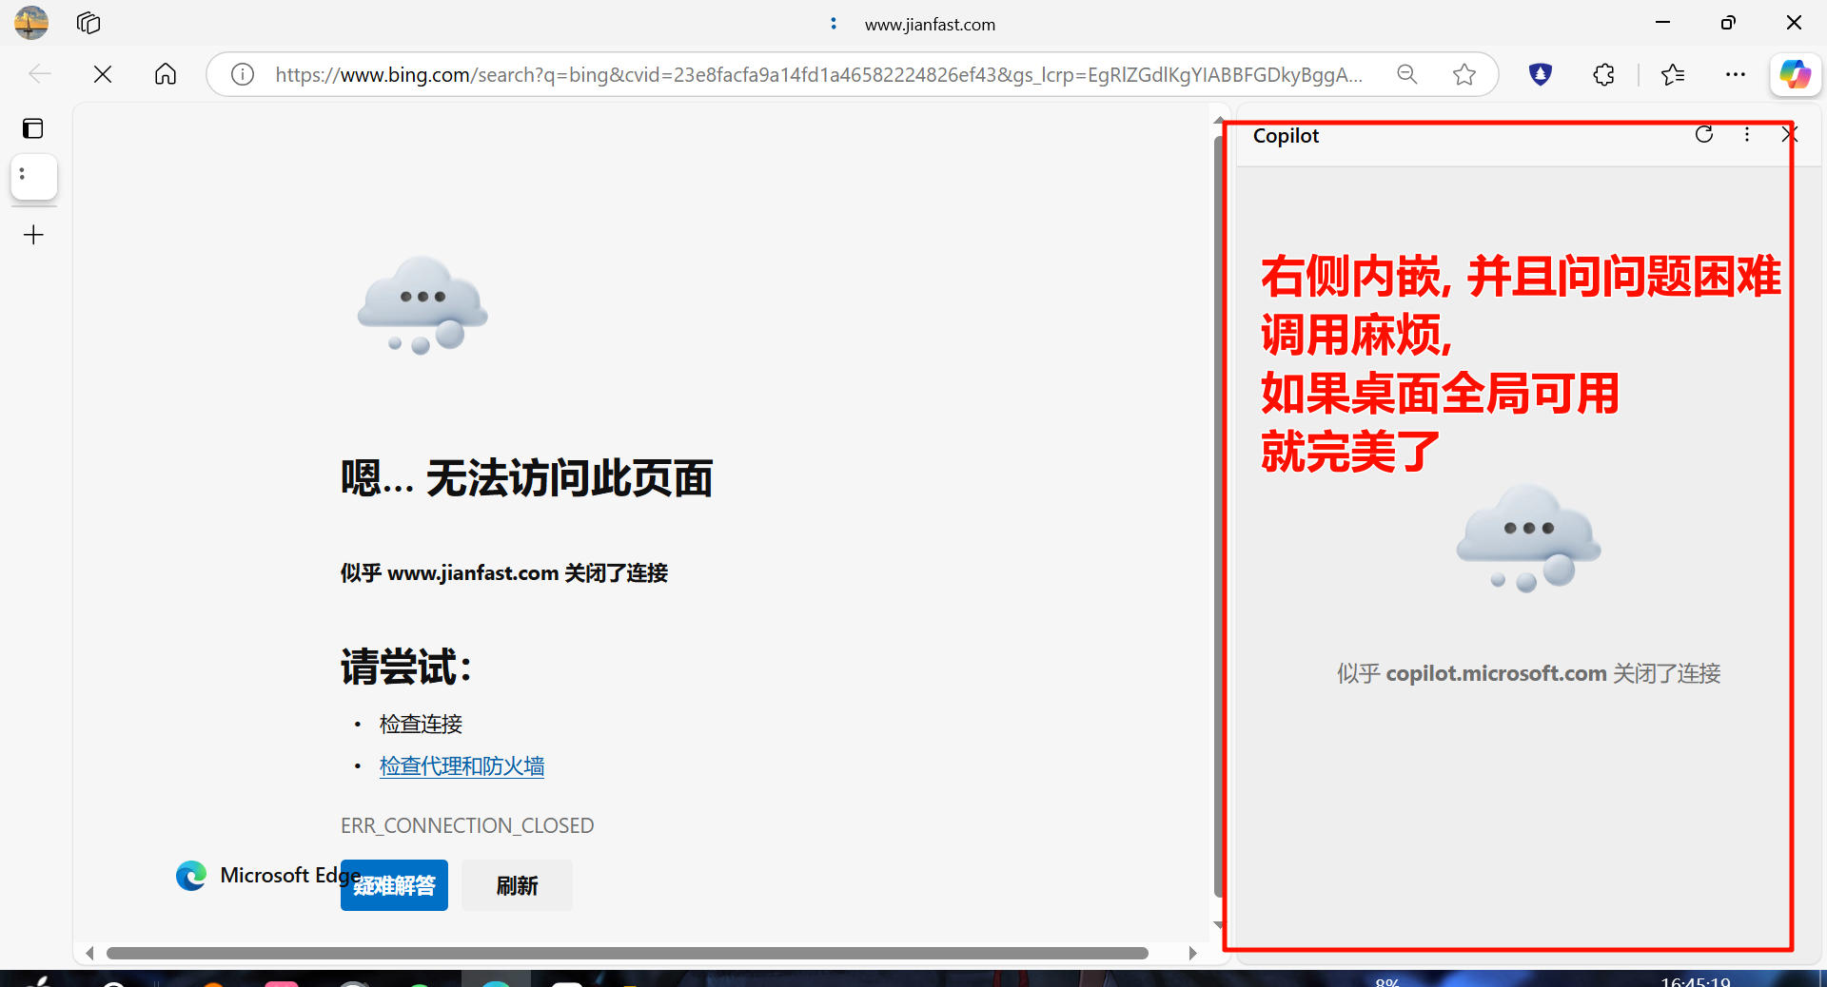Open the tab actions workspace icon
The width and height of the screenshot is (1827, 987).
click(x=88, y=23)
